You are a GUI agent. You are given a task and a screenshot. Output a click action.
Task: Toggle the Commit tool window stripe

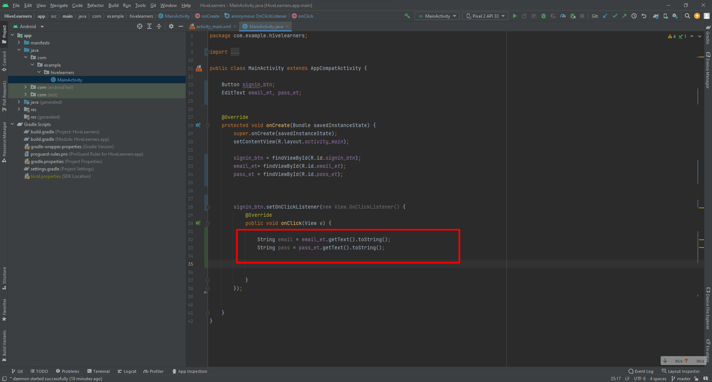[4, 61]
